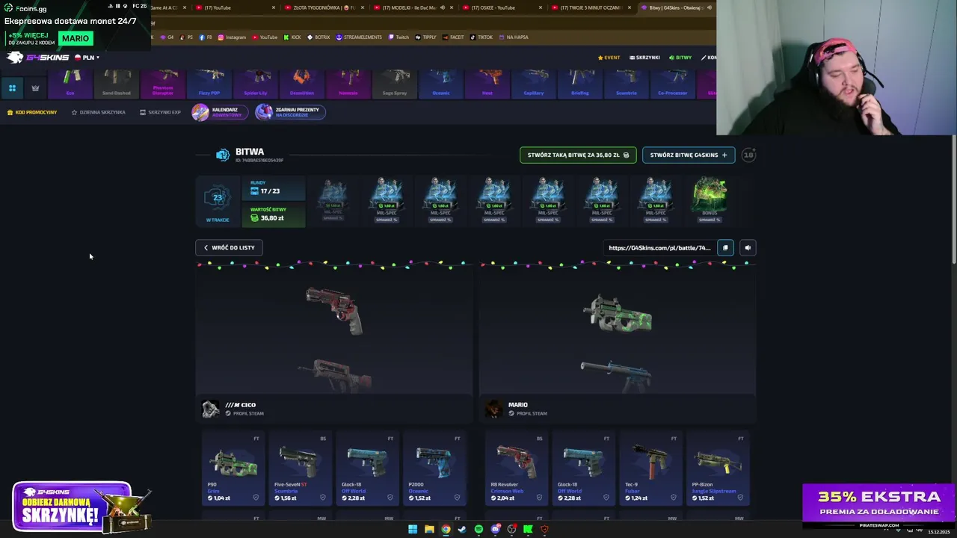Open the Eco case thumbnail
Viewport: 957px width, 538px height.
click(70, 83)
